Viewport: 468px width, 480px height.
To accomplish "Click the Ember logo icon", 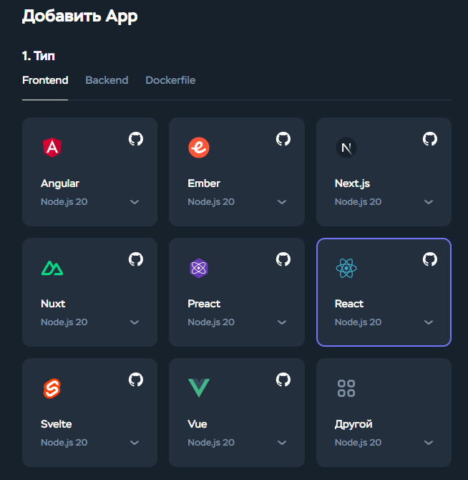I will tap(198, 148).
